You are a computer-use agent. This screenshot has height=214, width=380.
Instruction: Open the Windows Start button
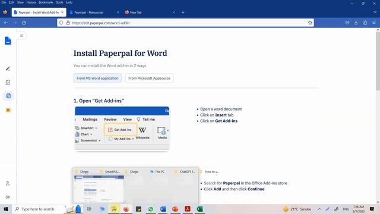point(6,209)
